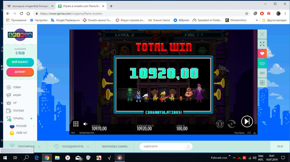
Task: Unmute the game sound speaker icon
Action: click(85, 124)
